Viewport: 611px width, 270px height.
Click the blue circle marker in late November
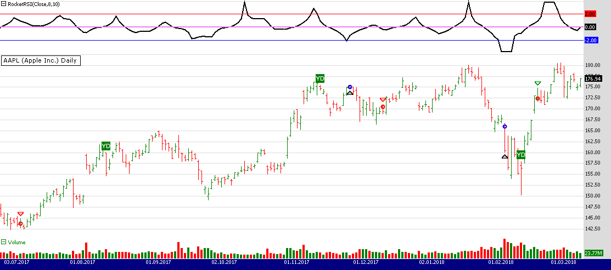click(350, 87)
